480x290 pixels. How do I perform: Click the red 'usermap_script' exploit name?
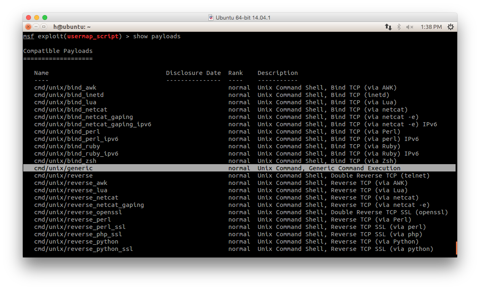tap(93, 36)
